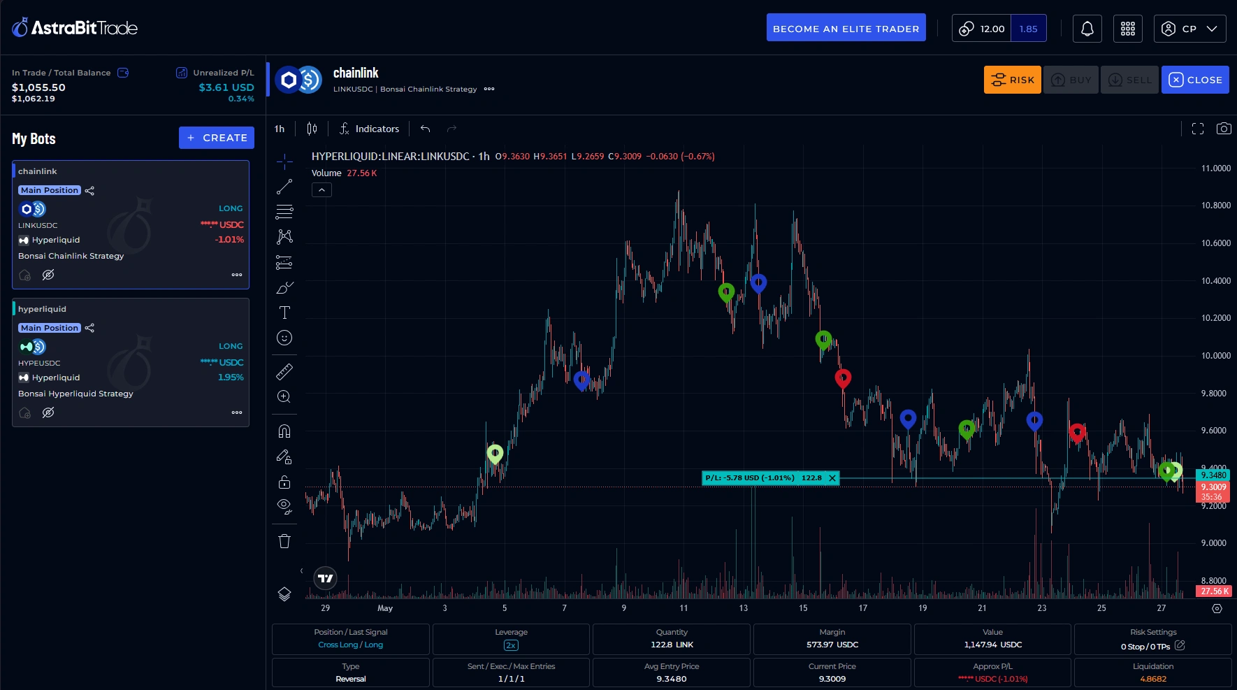Viewport: 1237px width, 690px height.
Task: Open the Fibonacci retracement tool
Action: pyautogui.click(x=284, y=212)
